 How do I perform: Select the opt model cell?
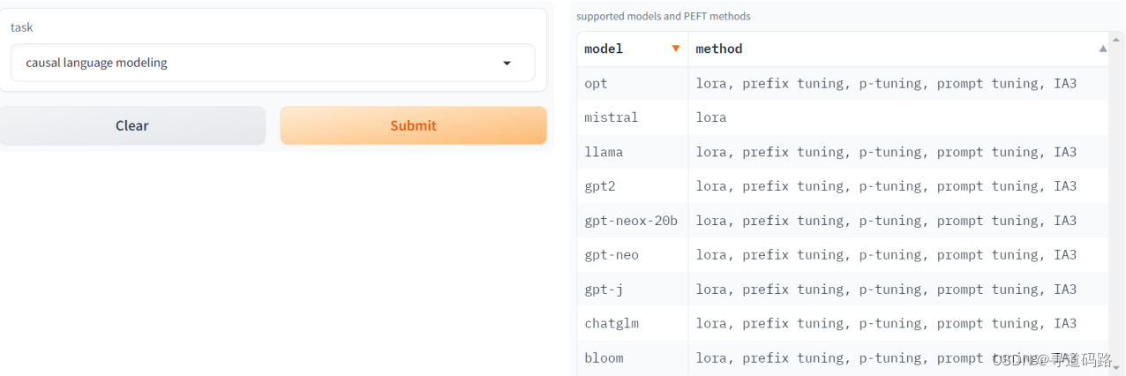point(633,83)
